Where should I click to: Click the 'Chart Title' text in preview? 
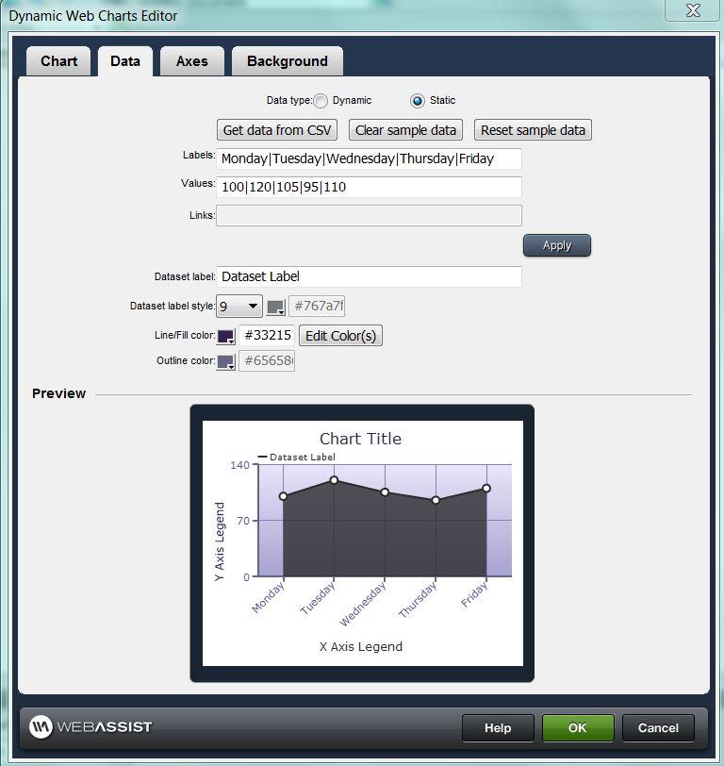pos(360,439)
